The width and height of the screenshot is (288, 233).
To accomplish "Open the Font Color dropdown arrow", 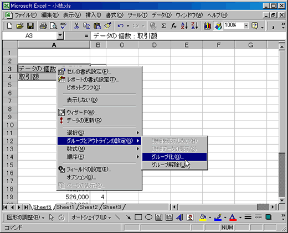I will point(240,218).
